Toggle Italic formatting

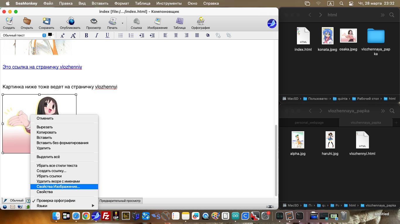(97, 35)
